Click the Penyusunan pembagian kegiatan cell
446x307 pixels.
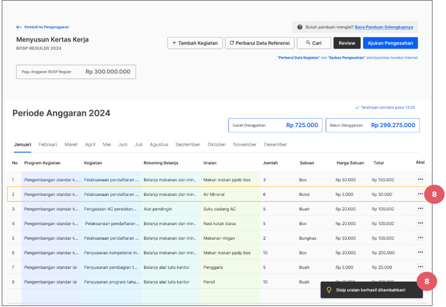[110, 267]
